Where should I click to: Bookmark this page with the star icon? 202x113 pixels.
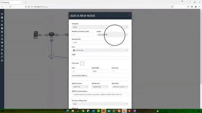[172, 7]
